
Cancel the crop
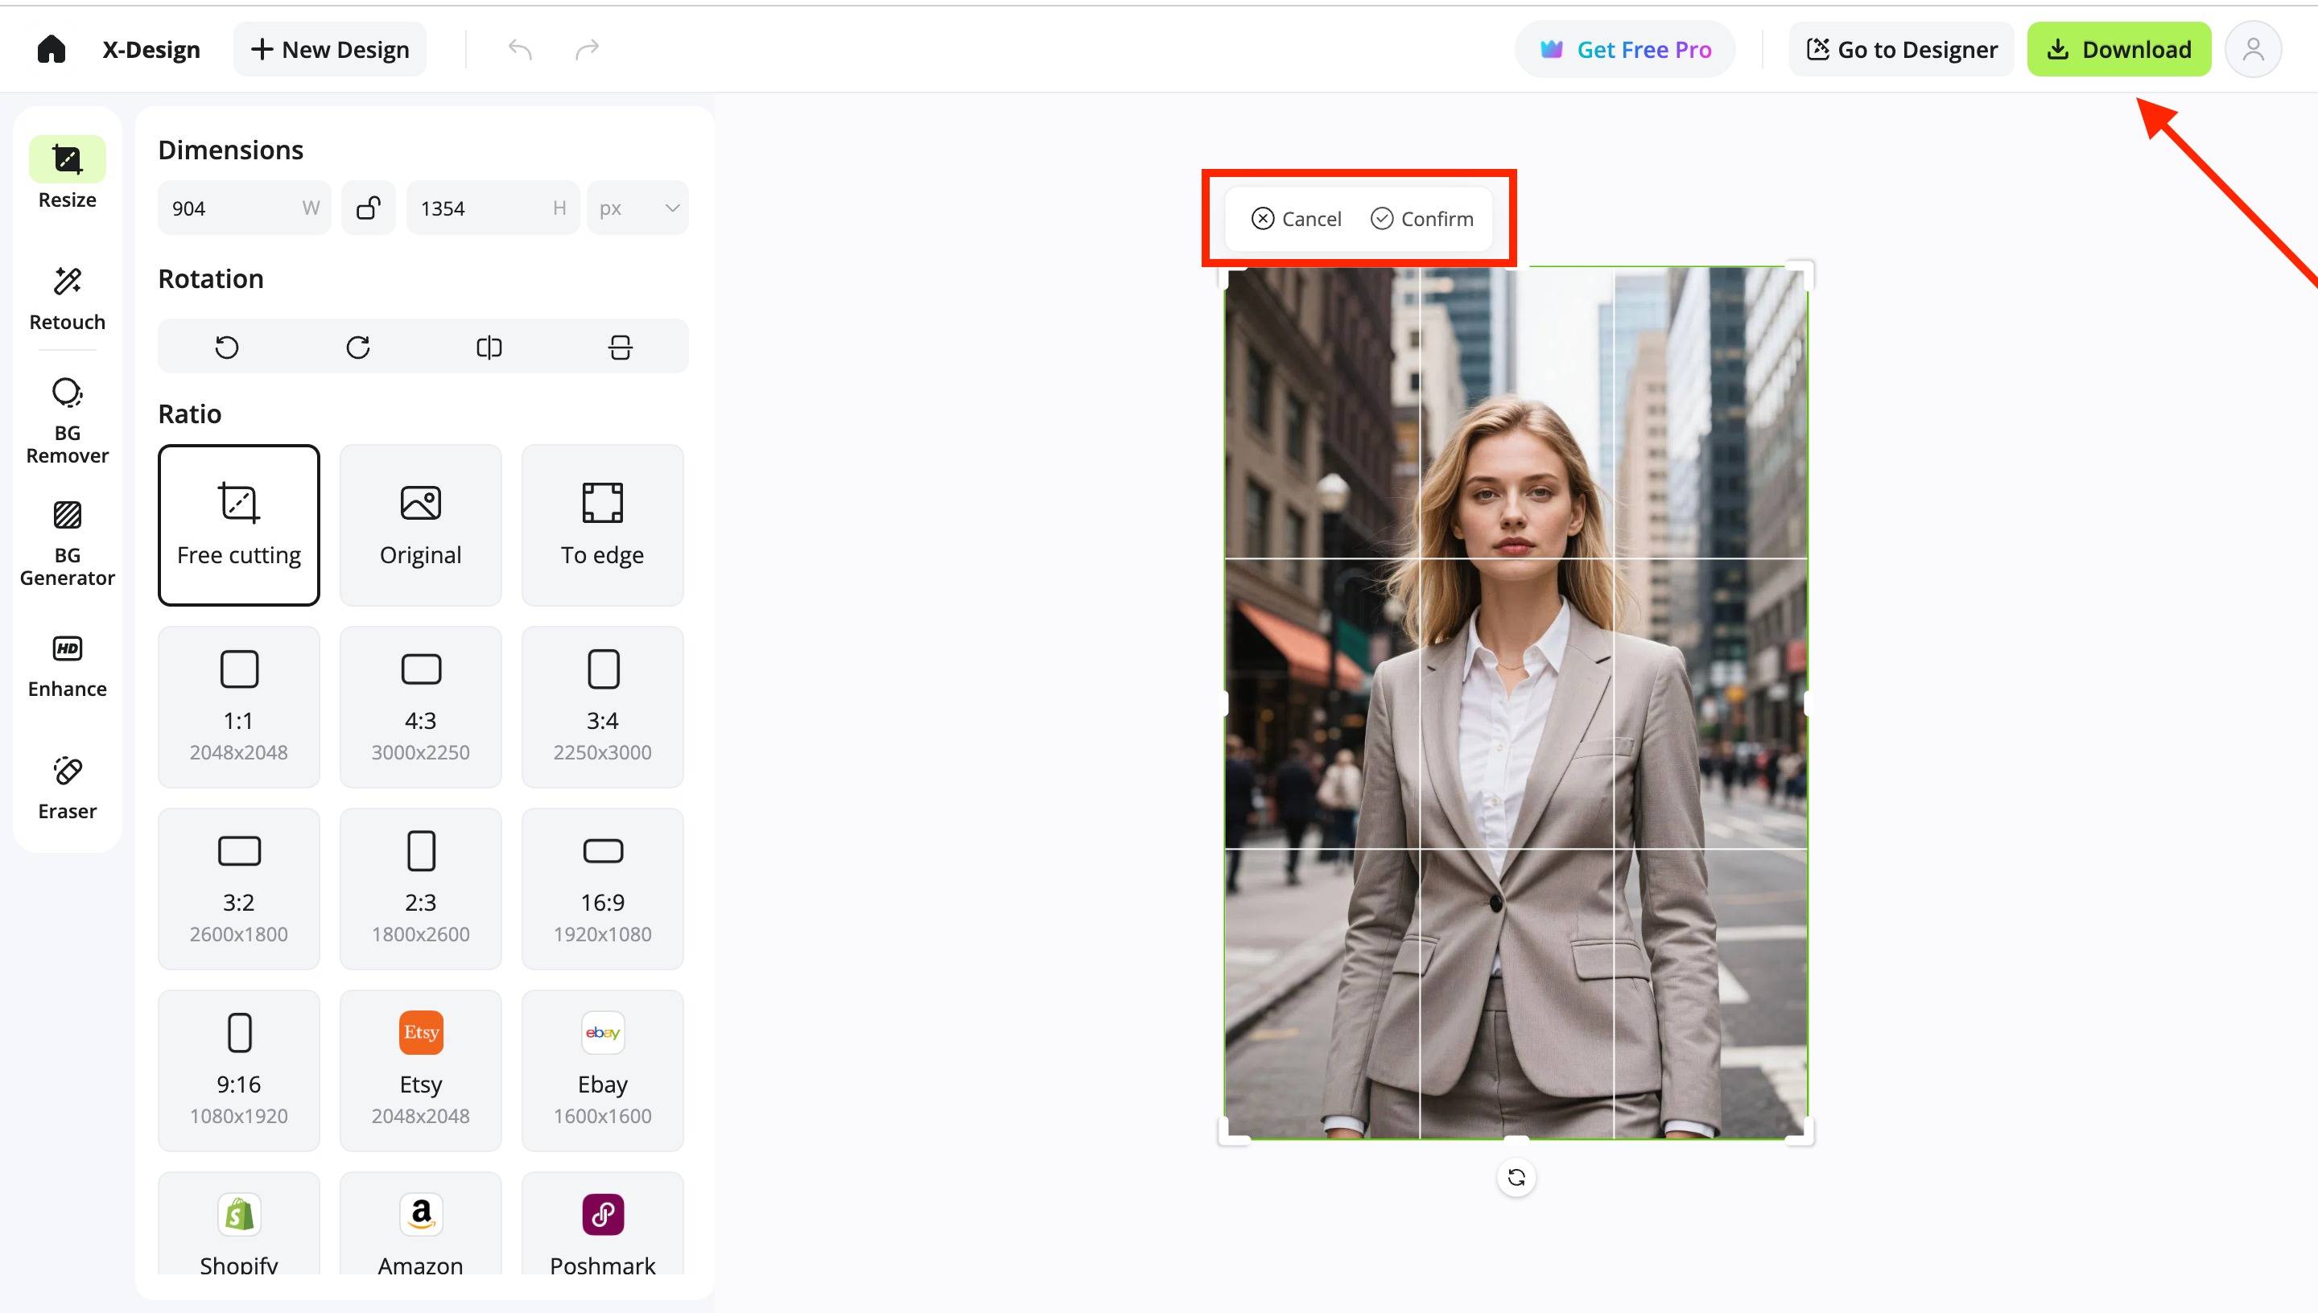1296,219
